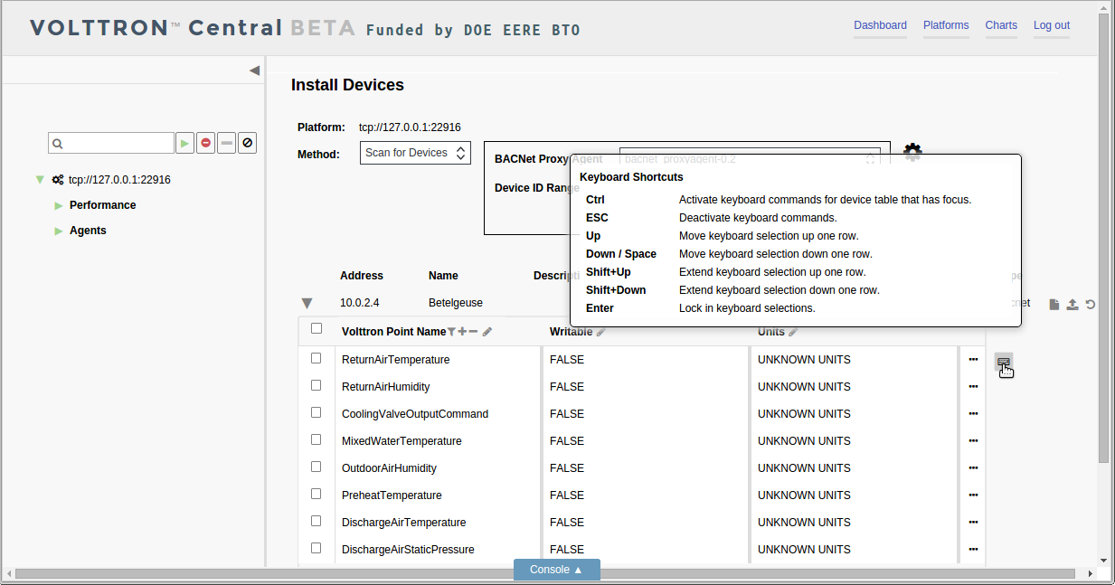Select the Performance label in the tree
1115x585 pixels.
pyautogui.click(x=103, y=205)
